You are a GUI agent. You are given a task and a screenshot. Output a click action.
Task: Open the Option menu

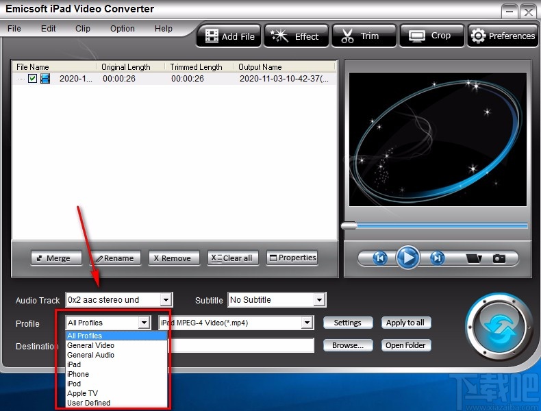(x=123, y=28)
